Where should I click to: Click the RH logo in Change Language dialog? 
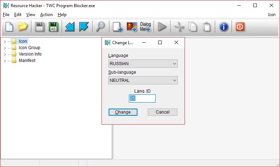tap(108, 42)
